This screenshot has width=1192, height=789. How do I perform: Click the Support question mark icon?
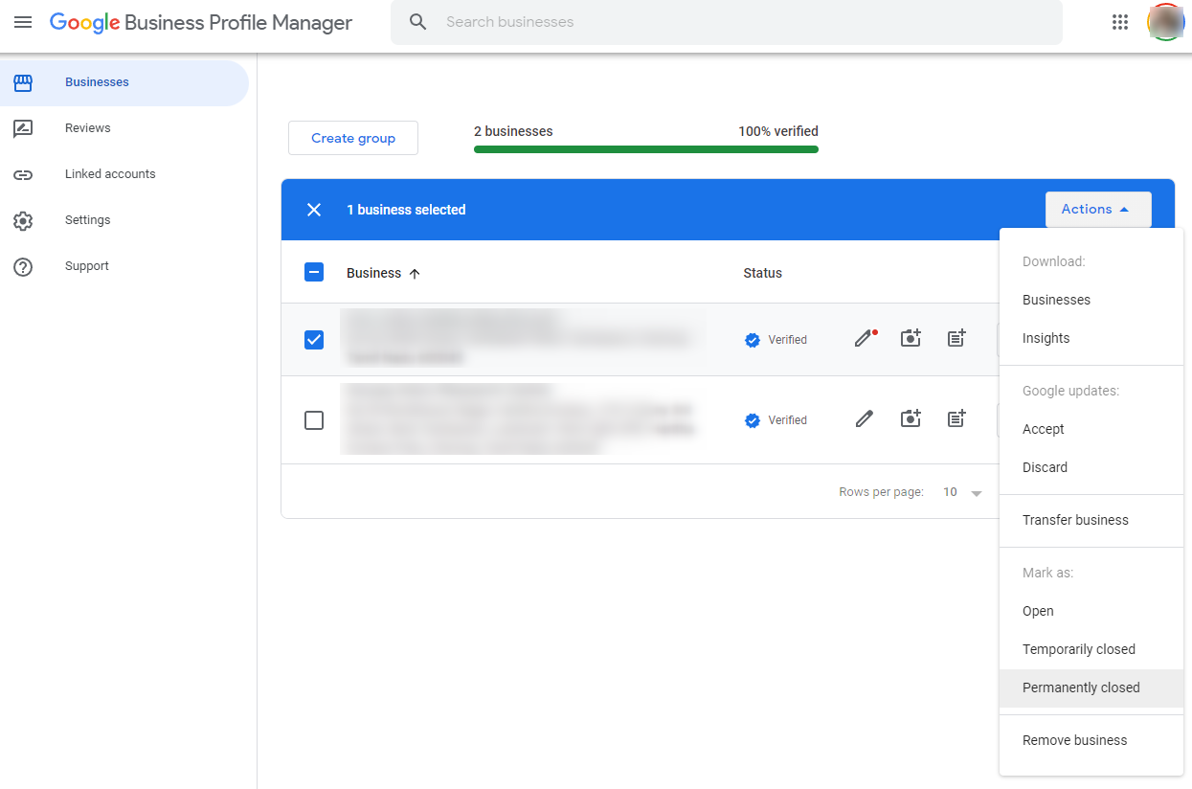tap(23, 266)
